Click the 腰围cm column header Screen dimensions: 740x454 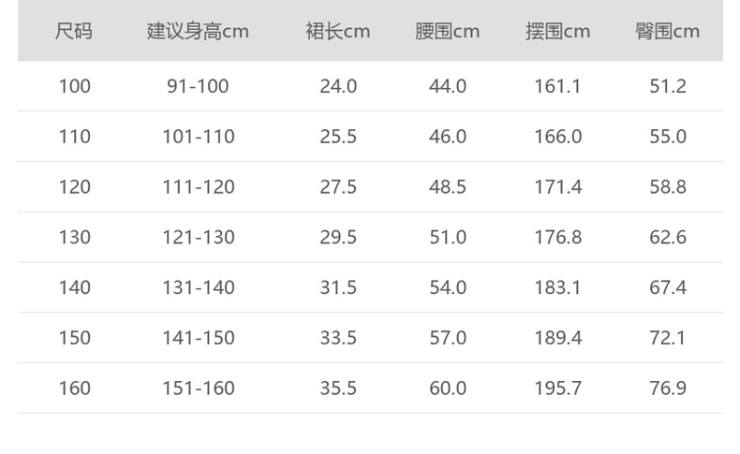tap(447, 31)
